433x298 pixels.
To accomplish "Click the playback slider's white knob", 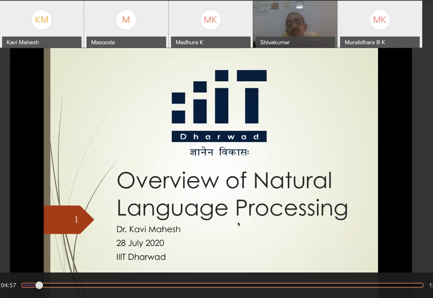I will tap(39, 285).
